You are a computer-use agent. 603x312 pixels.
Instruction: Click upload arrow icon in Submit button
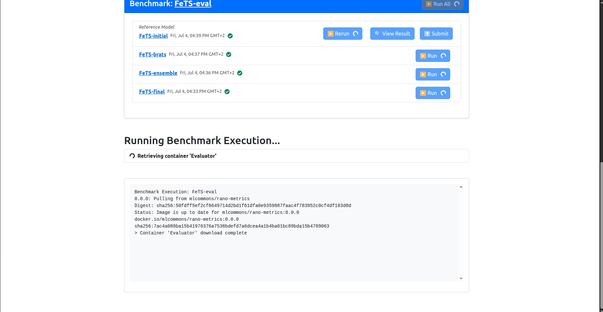(x=427, y=34)
